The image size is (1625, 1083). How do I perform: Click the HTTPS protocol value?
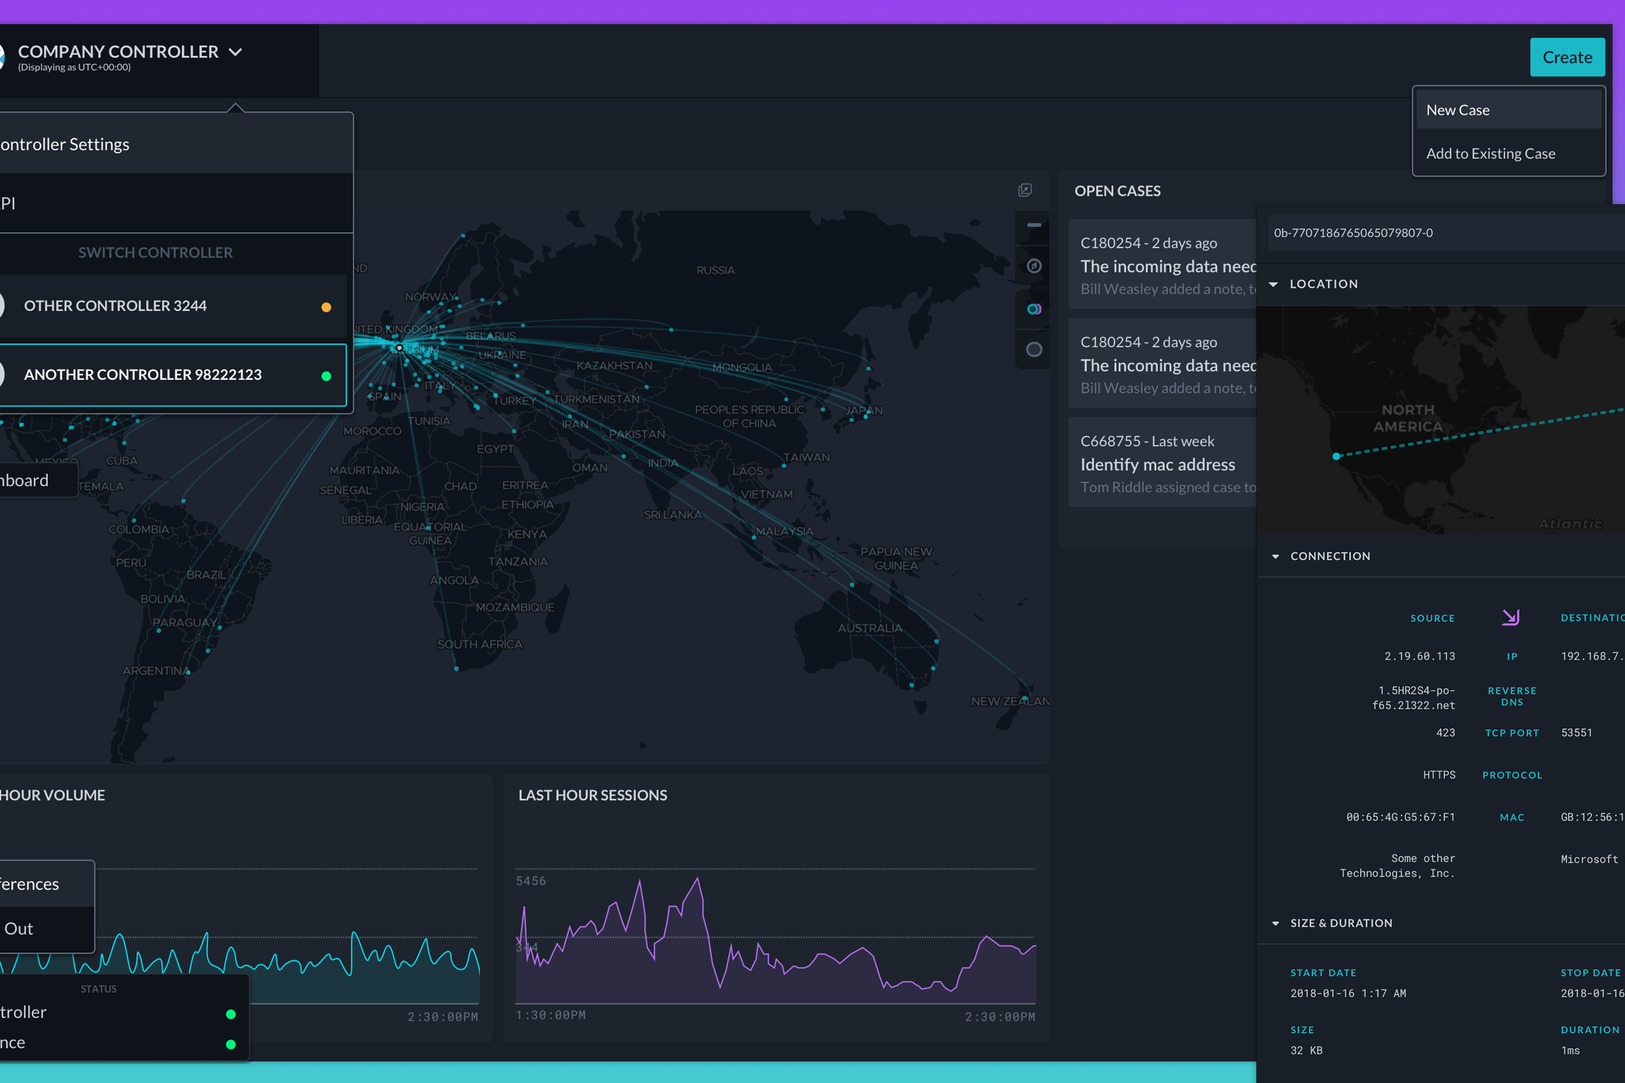1439,775
